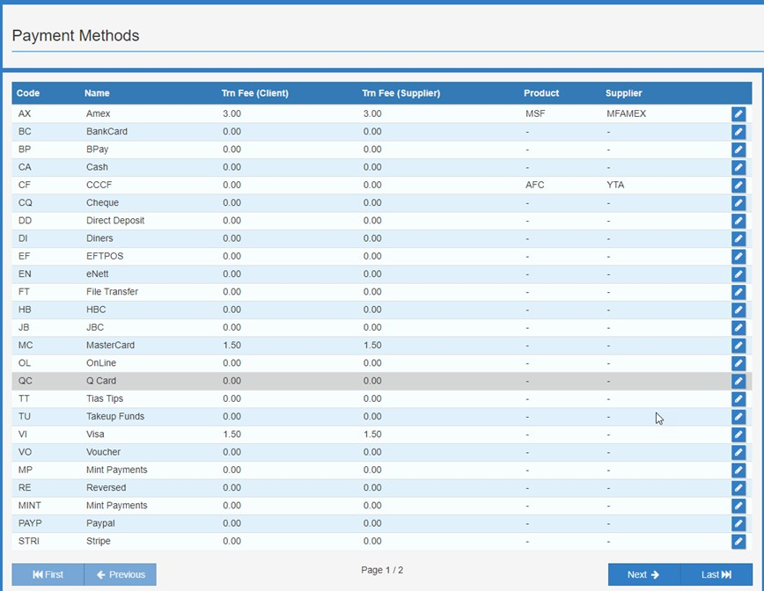This screenshot has width=764, height=591.
Task: Click edit pencil for Voucher row
Action: pyautogui.click(x=738, y=453)
